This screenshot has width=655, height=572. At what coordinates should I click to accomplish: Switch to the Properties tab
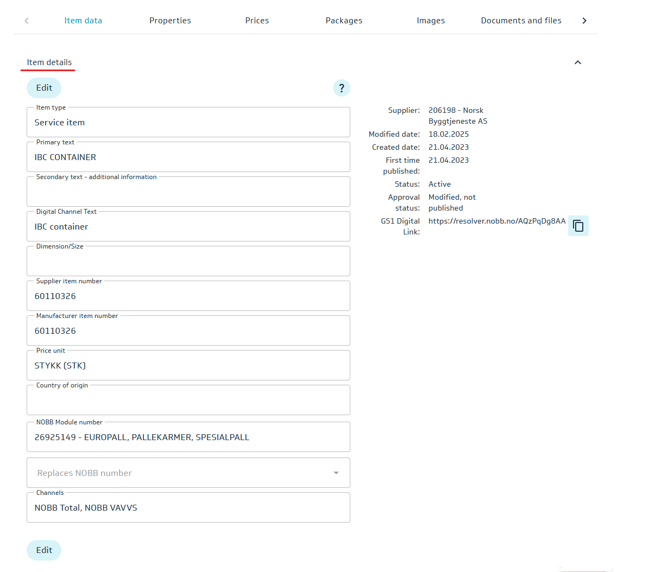[x=170, y=21]
